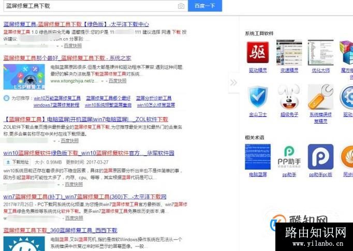Open the 驱动精灵 app icon
The width and height of the screenshot is (353, 251).
pos(258,52)
